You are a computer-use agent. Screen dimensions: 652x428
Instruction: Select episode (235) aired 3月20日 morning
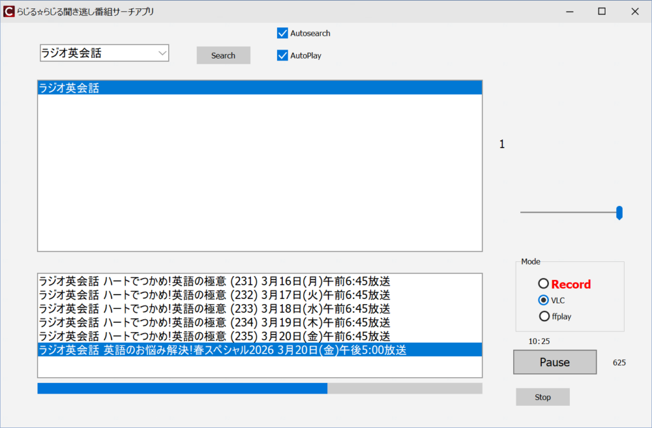click(x=214, y=336)
